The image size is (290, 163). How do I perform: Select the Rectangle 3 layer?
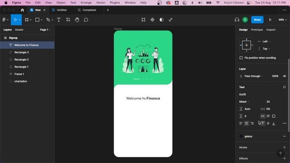click(x=27, y=53)
